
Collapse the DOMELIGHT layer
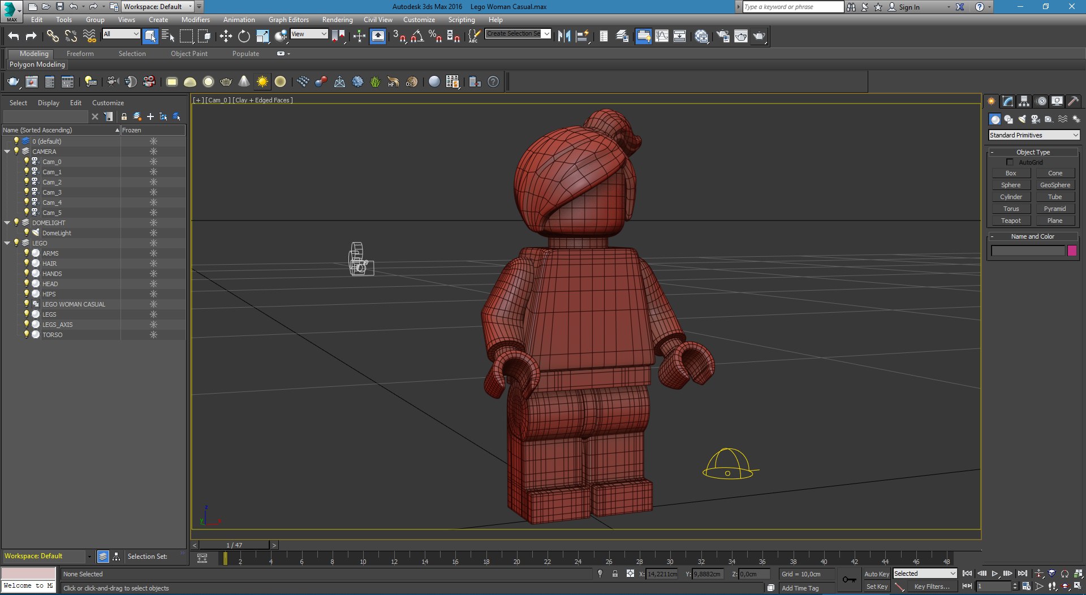click(7, 223)
